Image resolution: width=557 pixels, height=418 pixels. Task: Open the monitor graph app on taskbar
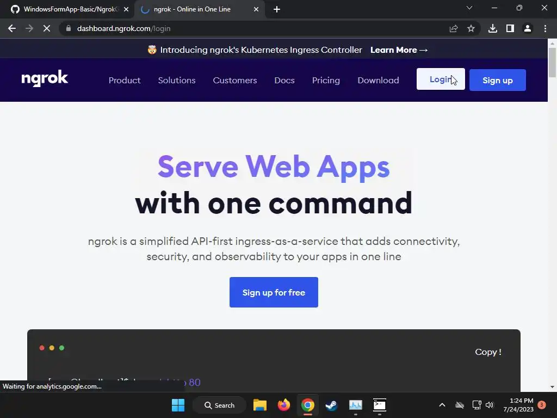tap(356, 405)
